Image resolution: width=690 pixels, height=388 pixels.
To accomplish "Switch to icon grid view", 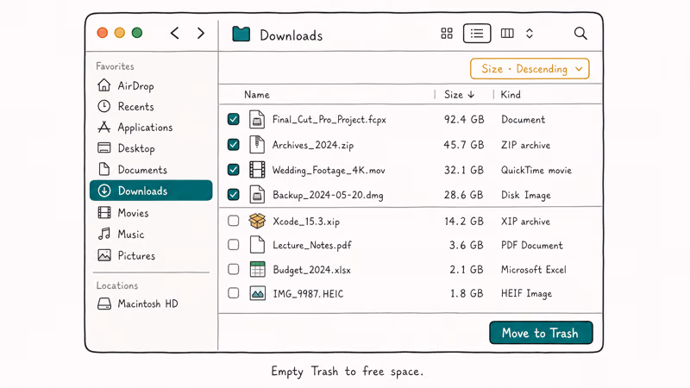I will tap(447, 34).
